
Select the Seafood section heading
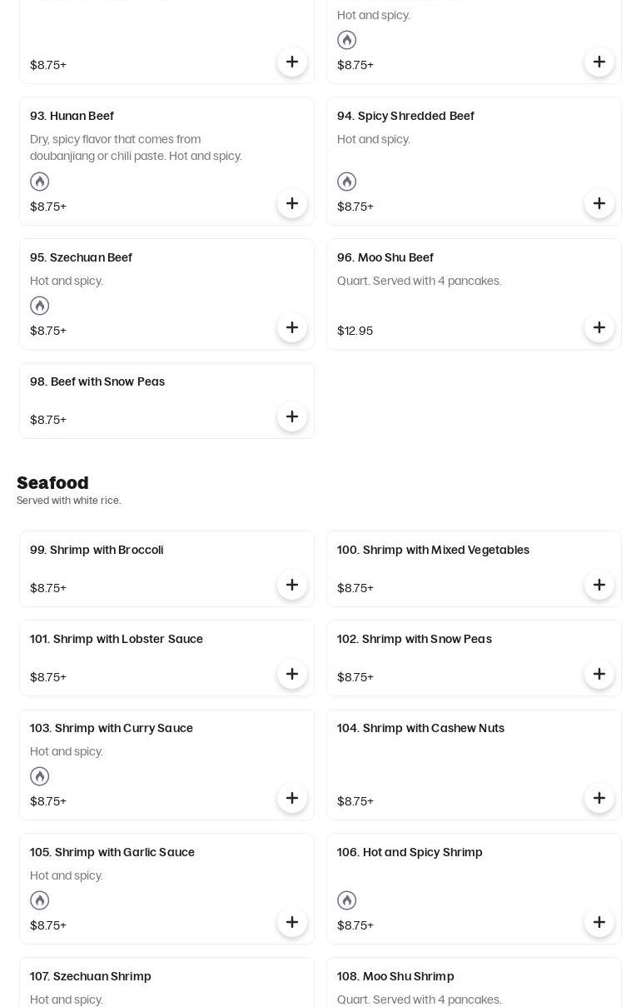[52, 483]
